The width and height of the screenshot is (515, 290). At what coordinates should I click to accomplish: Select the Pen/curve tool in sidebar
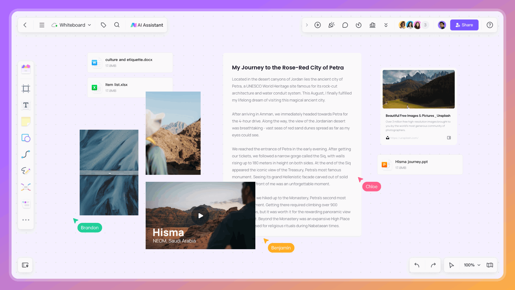pyautogui.click(x=26, y=154)
